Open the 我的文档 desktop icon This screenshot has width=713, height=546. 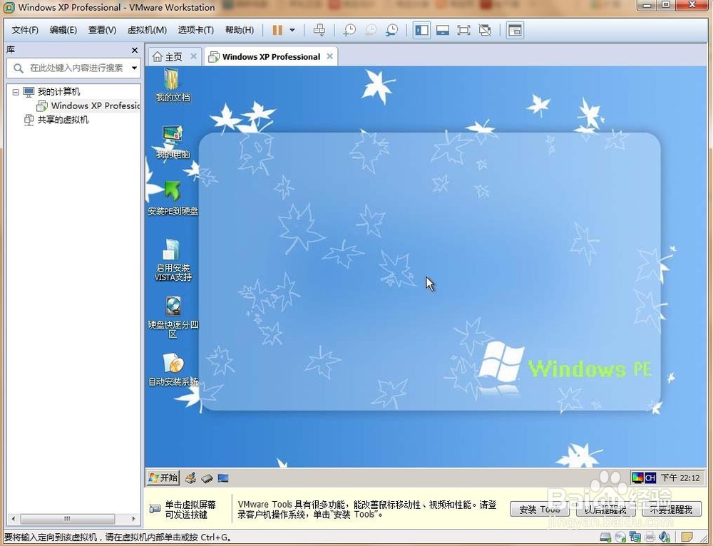tap(173, 85)
